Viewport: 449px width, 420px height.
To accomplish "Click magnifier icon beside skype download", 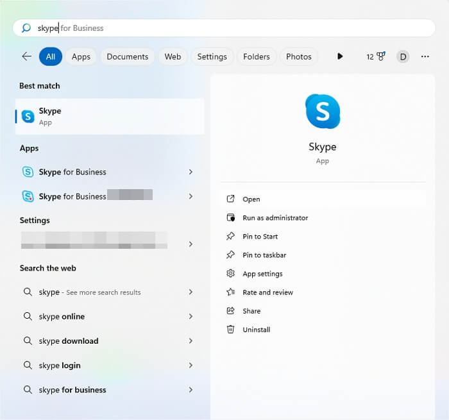I will (x=28, y=340).
